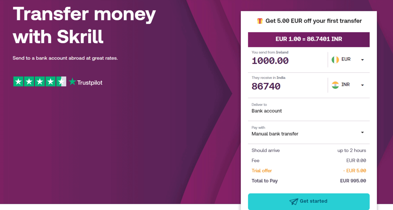
Task: Click the Get started button
Action: [309, 201]
